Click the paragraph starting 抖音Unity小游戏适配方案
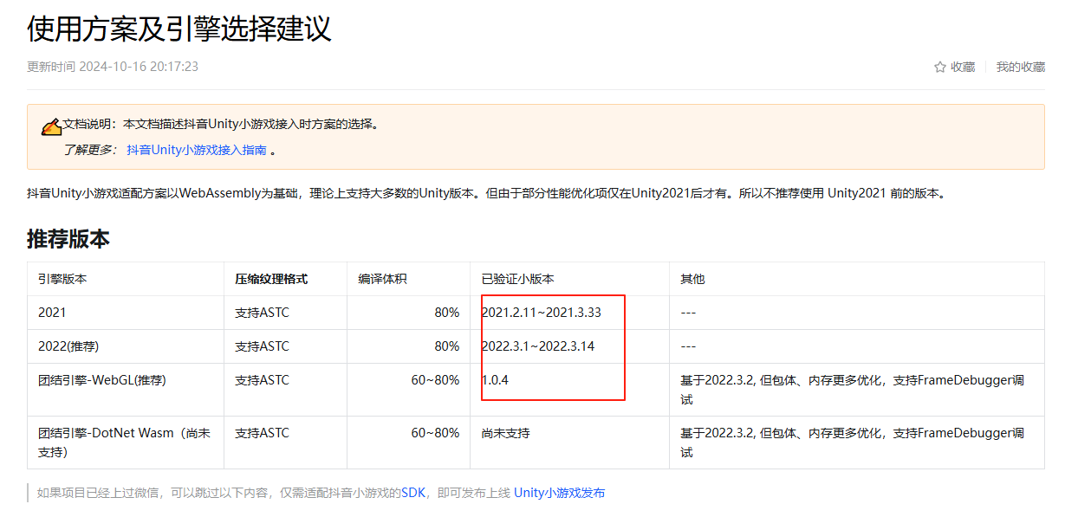The image size is (1078, 517). click(x=488, y=193)
